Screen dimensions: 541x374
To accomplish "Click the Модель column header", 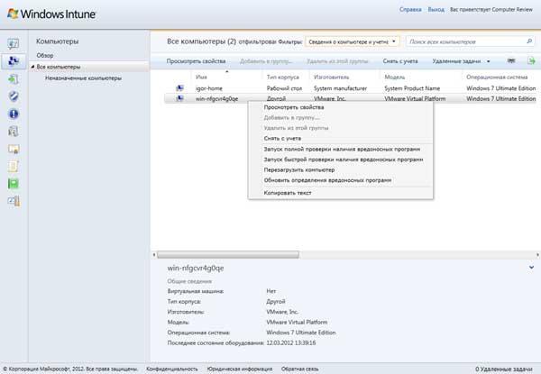I will point(394,77).
